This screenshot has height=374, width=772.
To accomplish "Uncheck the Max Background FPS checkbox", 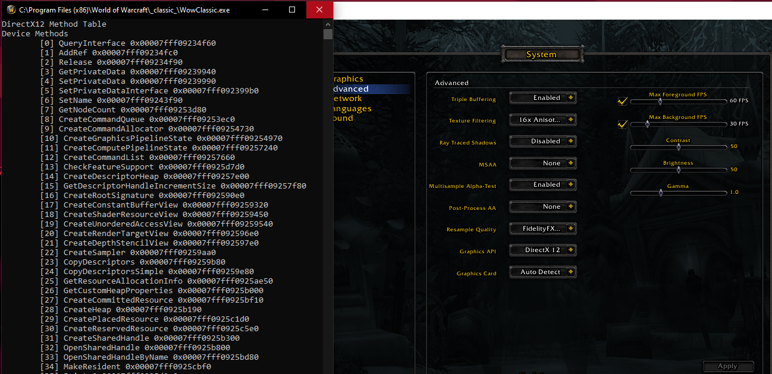I will pyautogui.click(x=622, y=124).
